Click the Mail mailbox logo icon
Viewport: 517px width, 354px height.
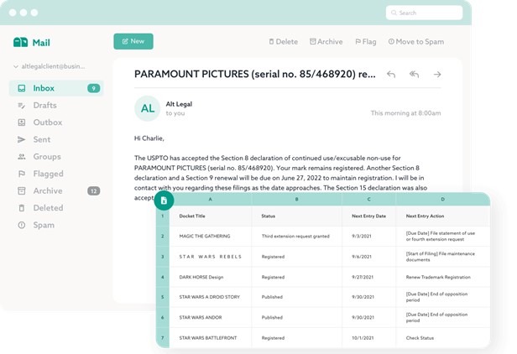point(20,42)
